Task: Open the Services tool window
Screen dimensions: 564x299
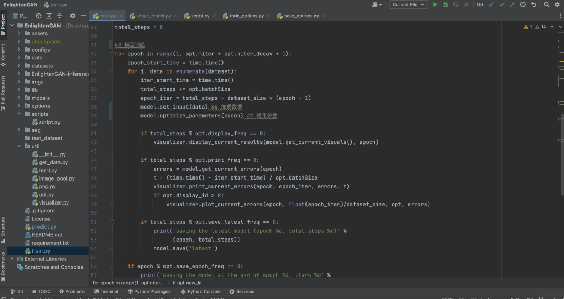Action: pos(242,292)
